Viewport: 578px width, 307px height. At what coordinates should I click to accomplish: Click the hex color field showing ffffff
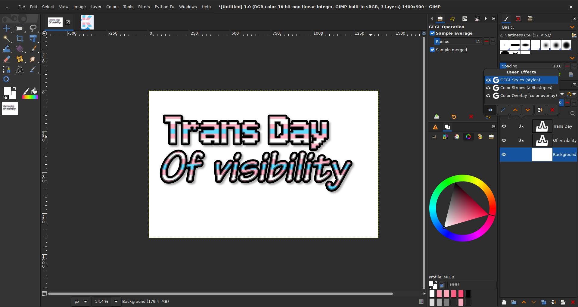pos(472,285)
